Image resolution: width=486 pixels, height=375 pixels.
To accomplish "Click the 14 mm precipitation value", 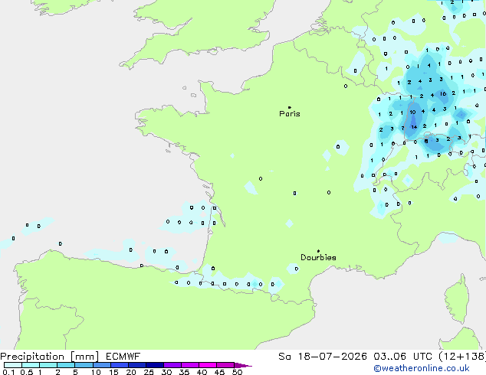I will point(414,127).
